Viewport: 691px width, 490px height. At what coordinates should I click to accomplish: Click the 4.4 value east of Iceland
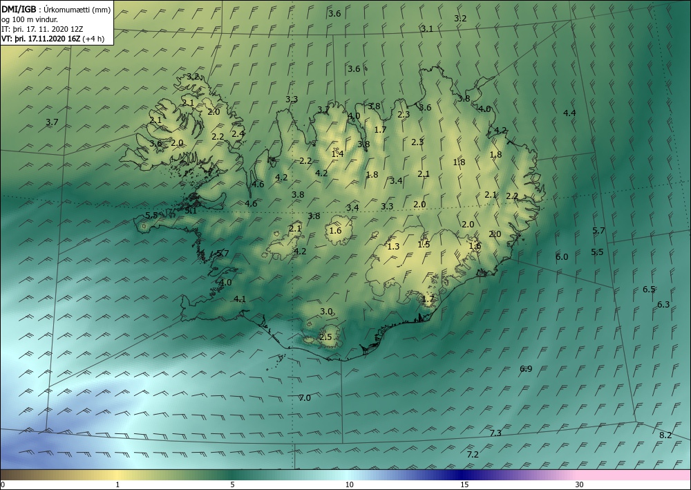570,113
